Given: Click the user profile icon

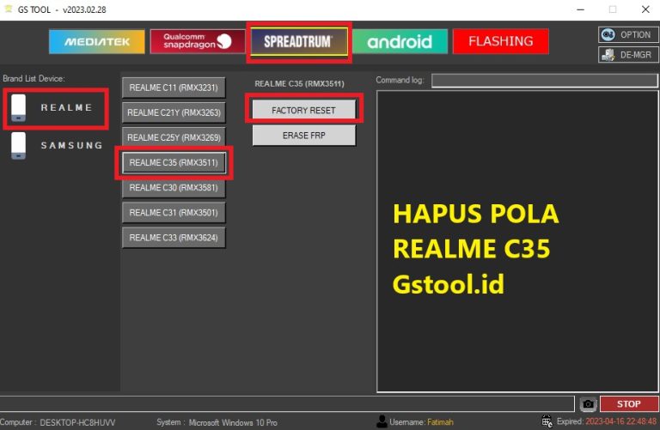Looking at the screenshot, I should tap(382, 421).
